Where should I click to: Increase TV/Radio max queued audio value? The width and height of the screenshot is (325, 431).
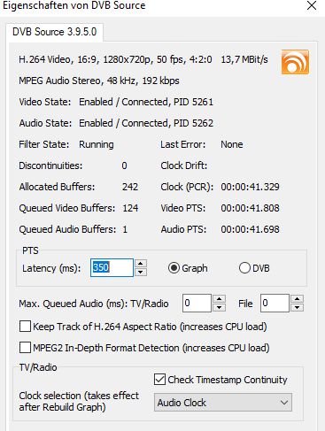pyautogui.click(x=219, y=299)
